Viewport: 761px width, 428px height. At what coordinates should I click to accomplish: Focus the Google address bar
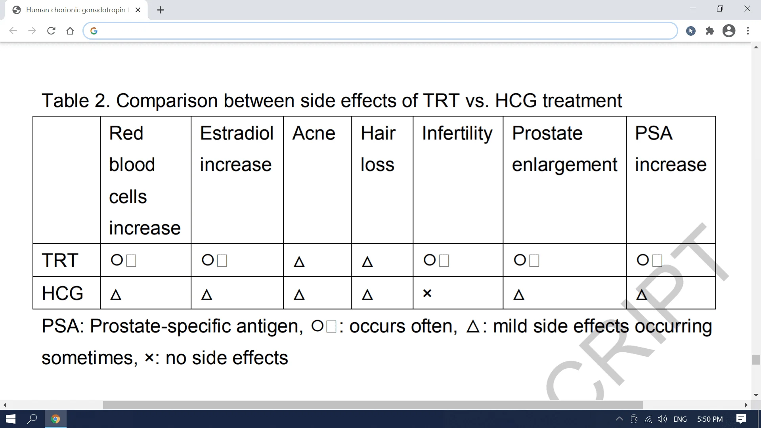coord(380,31)
